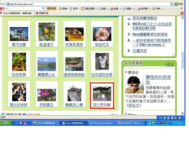
Task: Open the kiwi cake photo thumbnail
Action: point(74,34)
